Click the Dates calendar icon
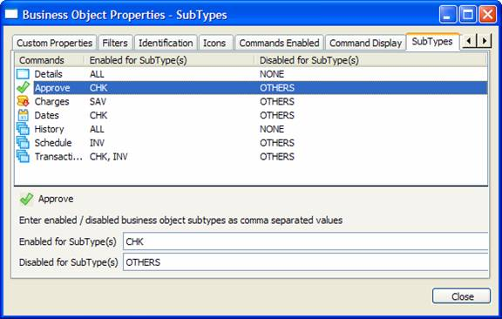The width and height of the screenshot is (502, 319). click(x=23, y=115)
